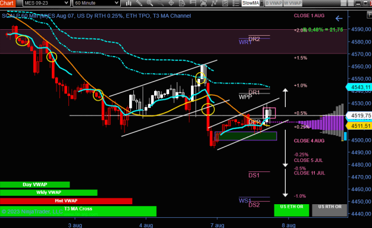Screen dimensions: 372x228
Task: Click the CLOSE 4 AUG label
Action: tap(309, 140)
